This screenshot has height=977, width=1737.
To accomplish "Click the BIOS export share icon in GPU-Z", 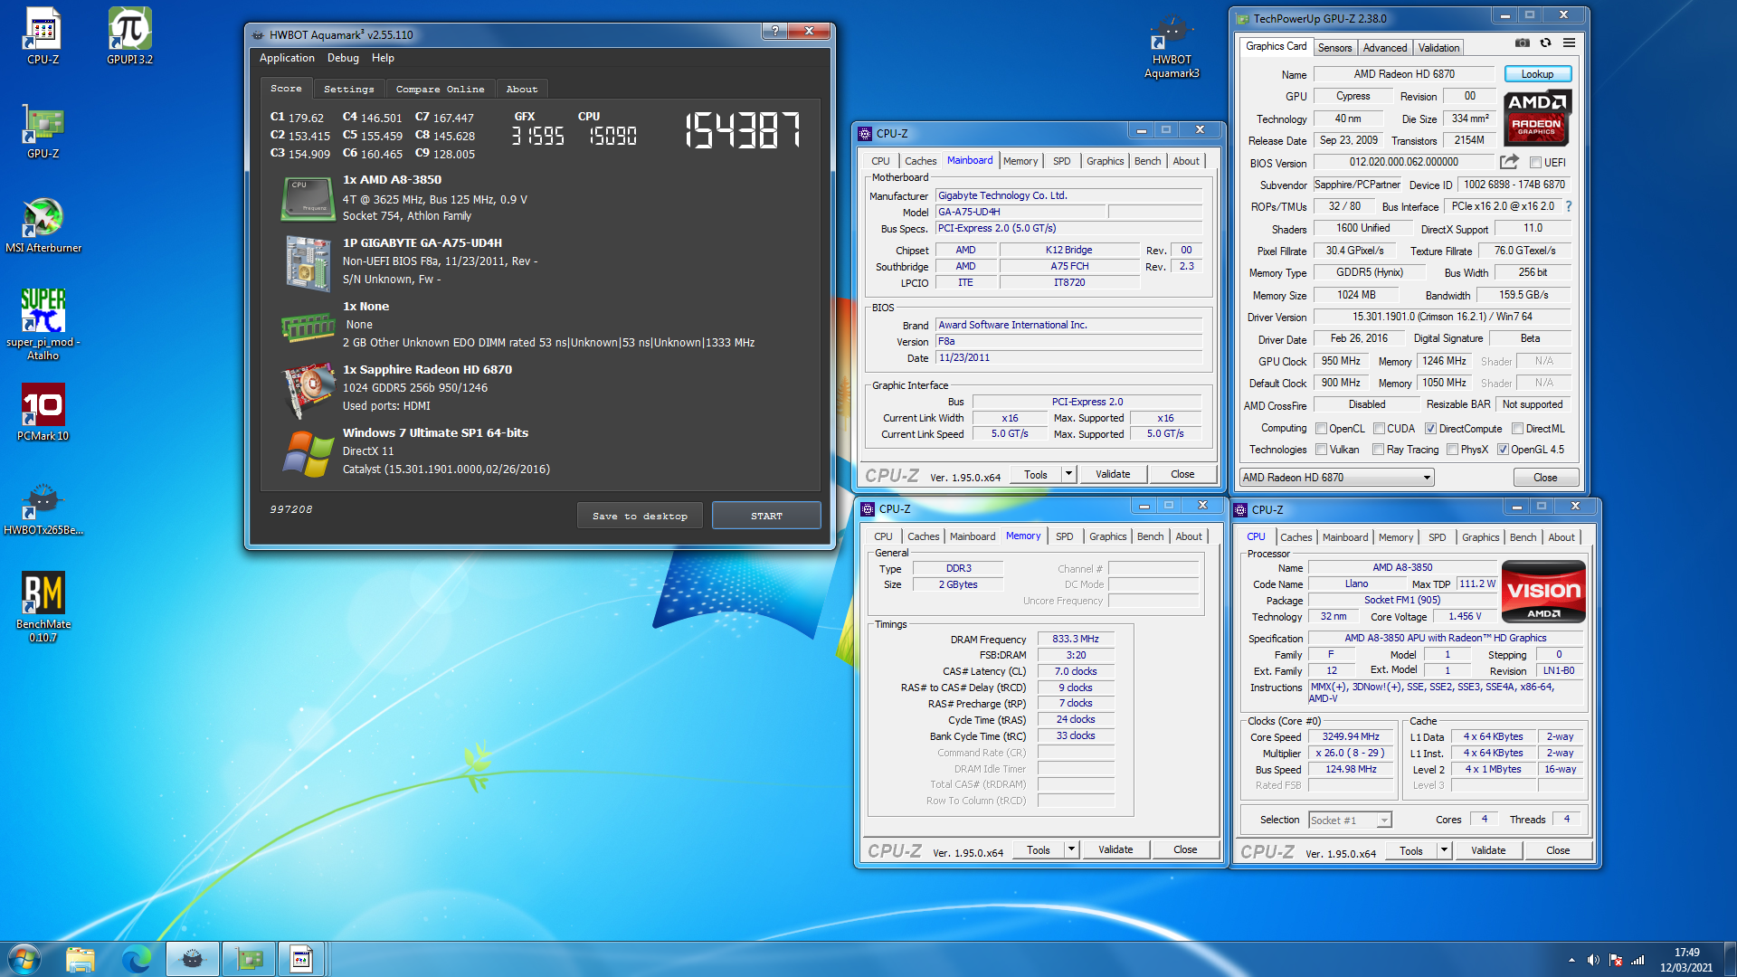I will (1509, 162).
